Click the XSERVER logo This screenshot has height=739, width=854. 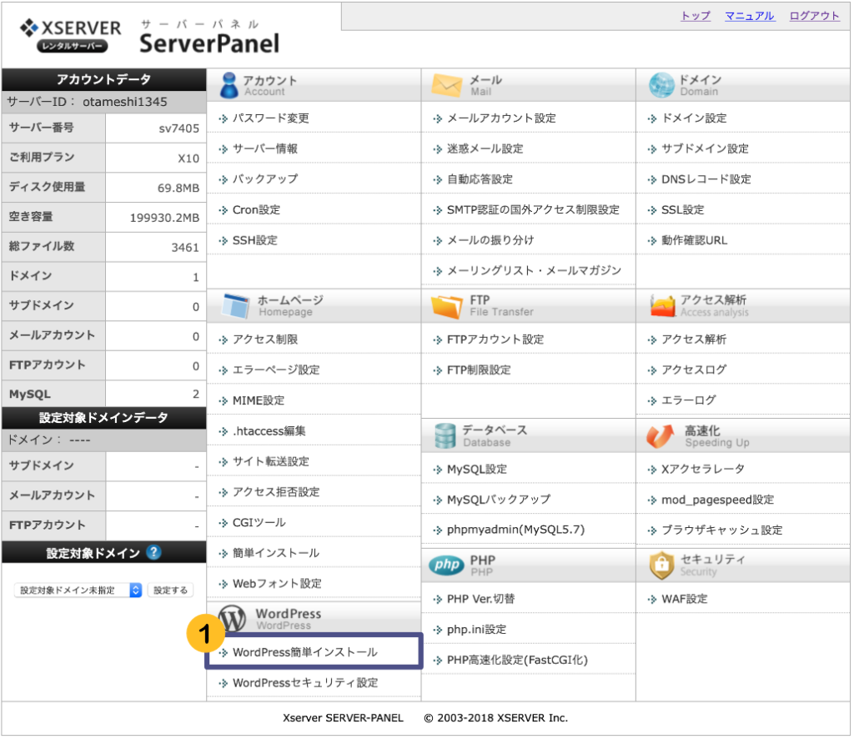[70, 35]
